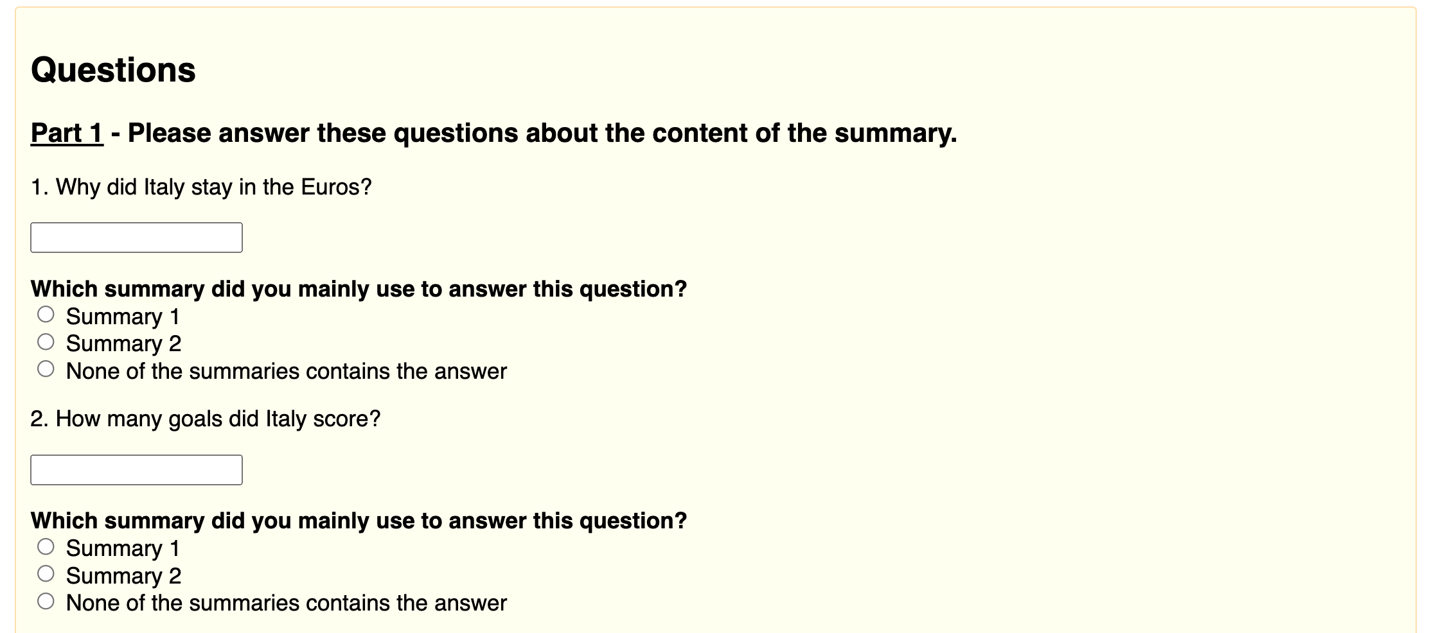Screen dimensions: 1429x633
Task: Click the 'Summary 1' label under question 2
Action: [123, 548]
